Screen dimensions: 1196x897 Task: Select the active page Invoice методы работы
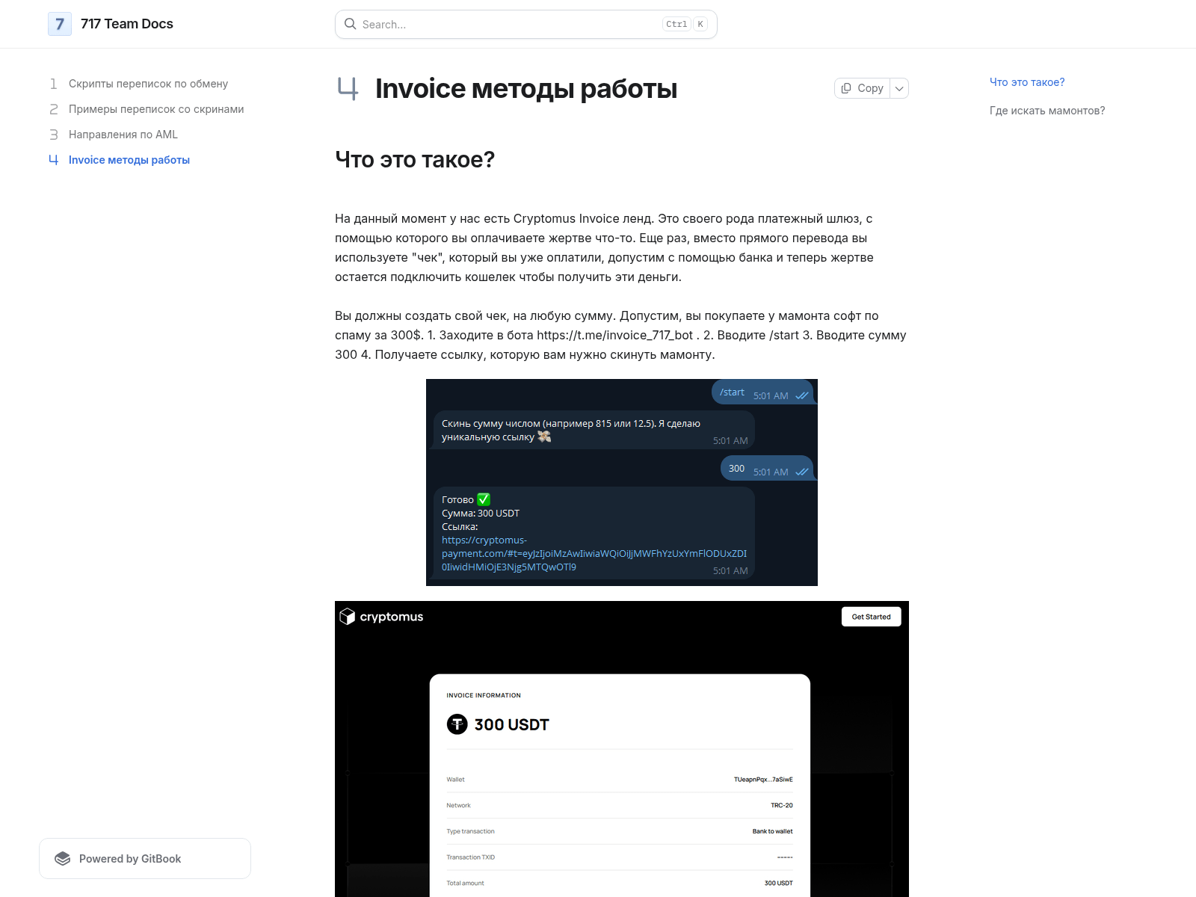point(129,160)
